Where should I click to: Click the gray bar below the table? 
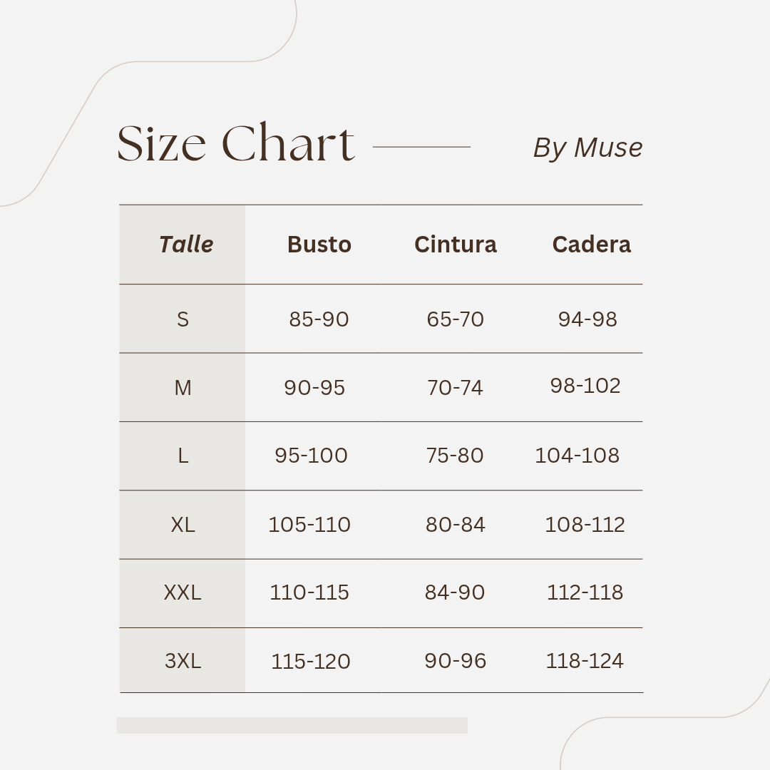click(292, 725)
